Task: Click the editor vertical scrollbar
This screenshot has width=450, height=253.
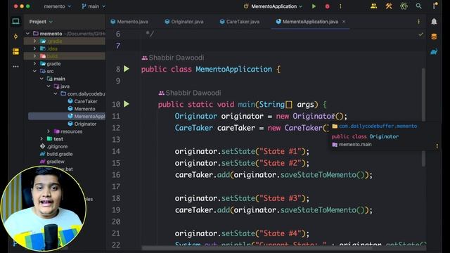Action: [423, 117]
